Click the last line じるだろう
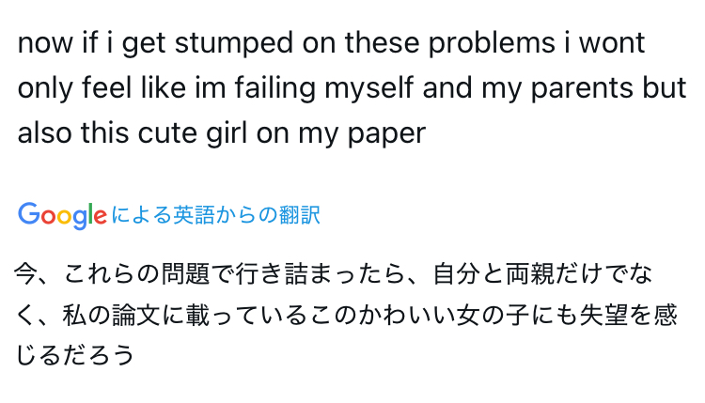The image size is (705, 403). (x=75, y=355)
